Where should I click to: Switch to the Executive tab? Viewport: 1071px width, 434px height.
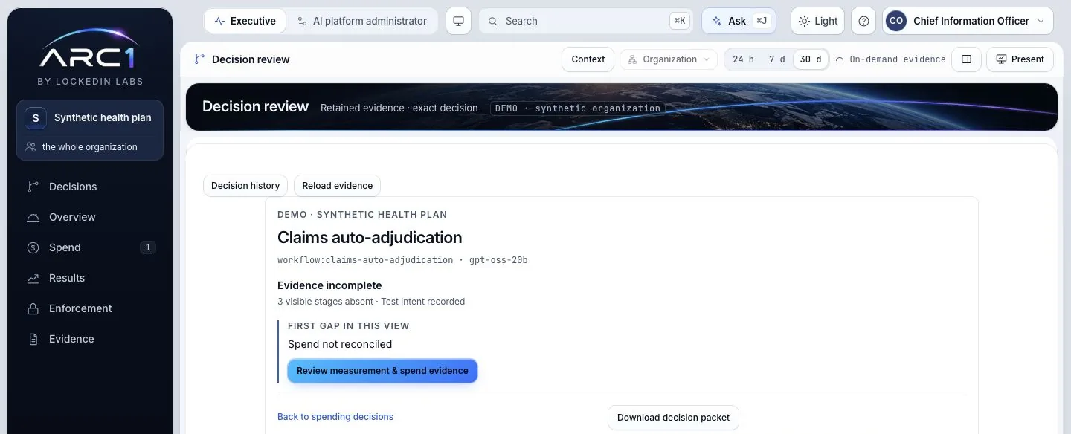[x=245, y=21]
